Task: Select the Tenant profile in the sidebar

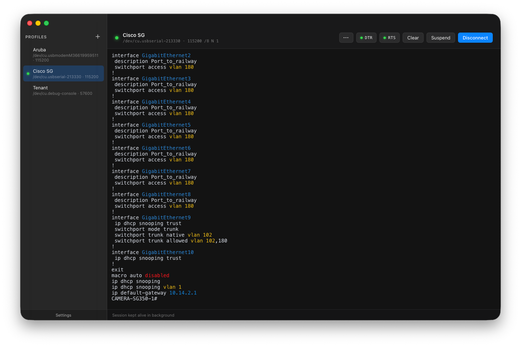Action: [x=63, y=90]
